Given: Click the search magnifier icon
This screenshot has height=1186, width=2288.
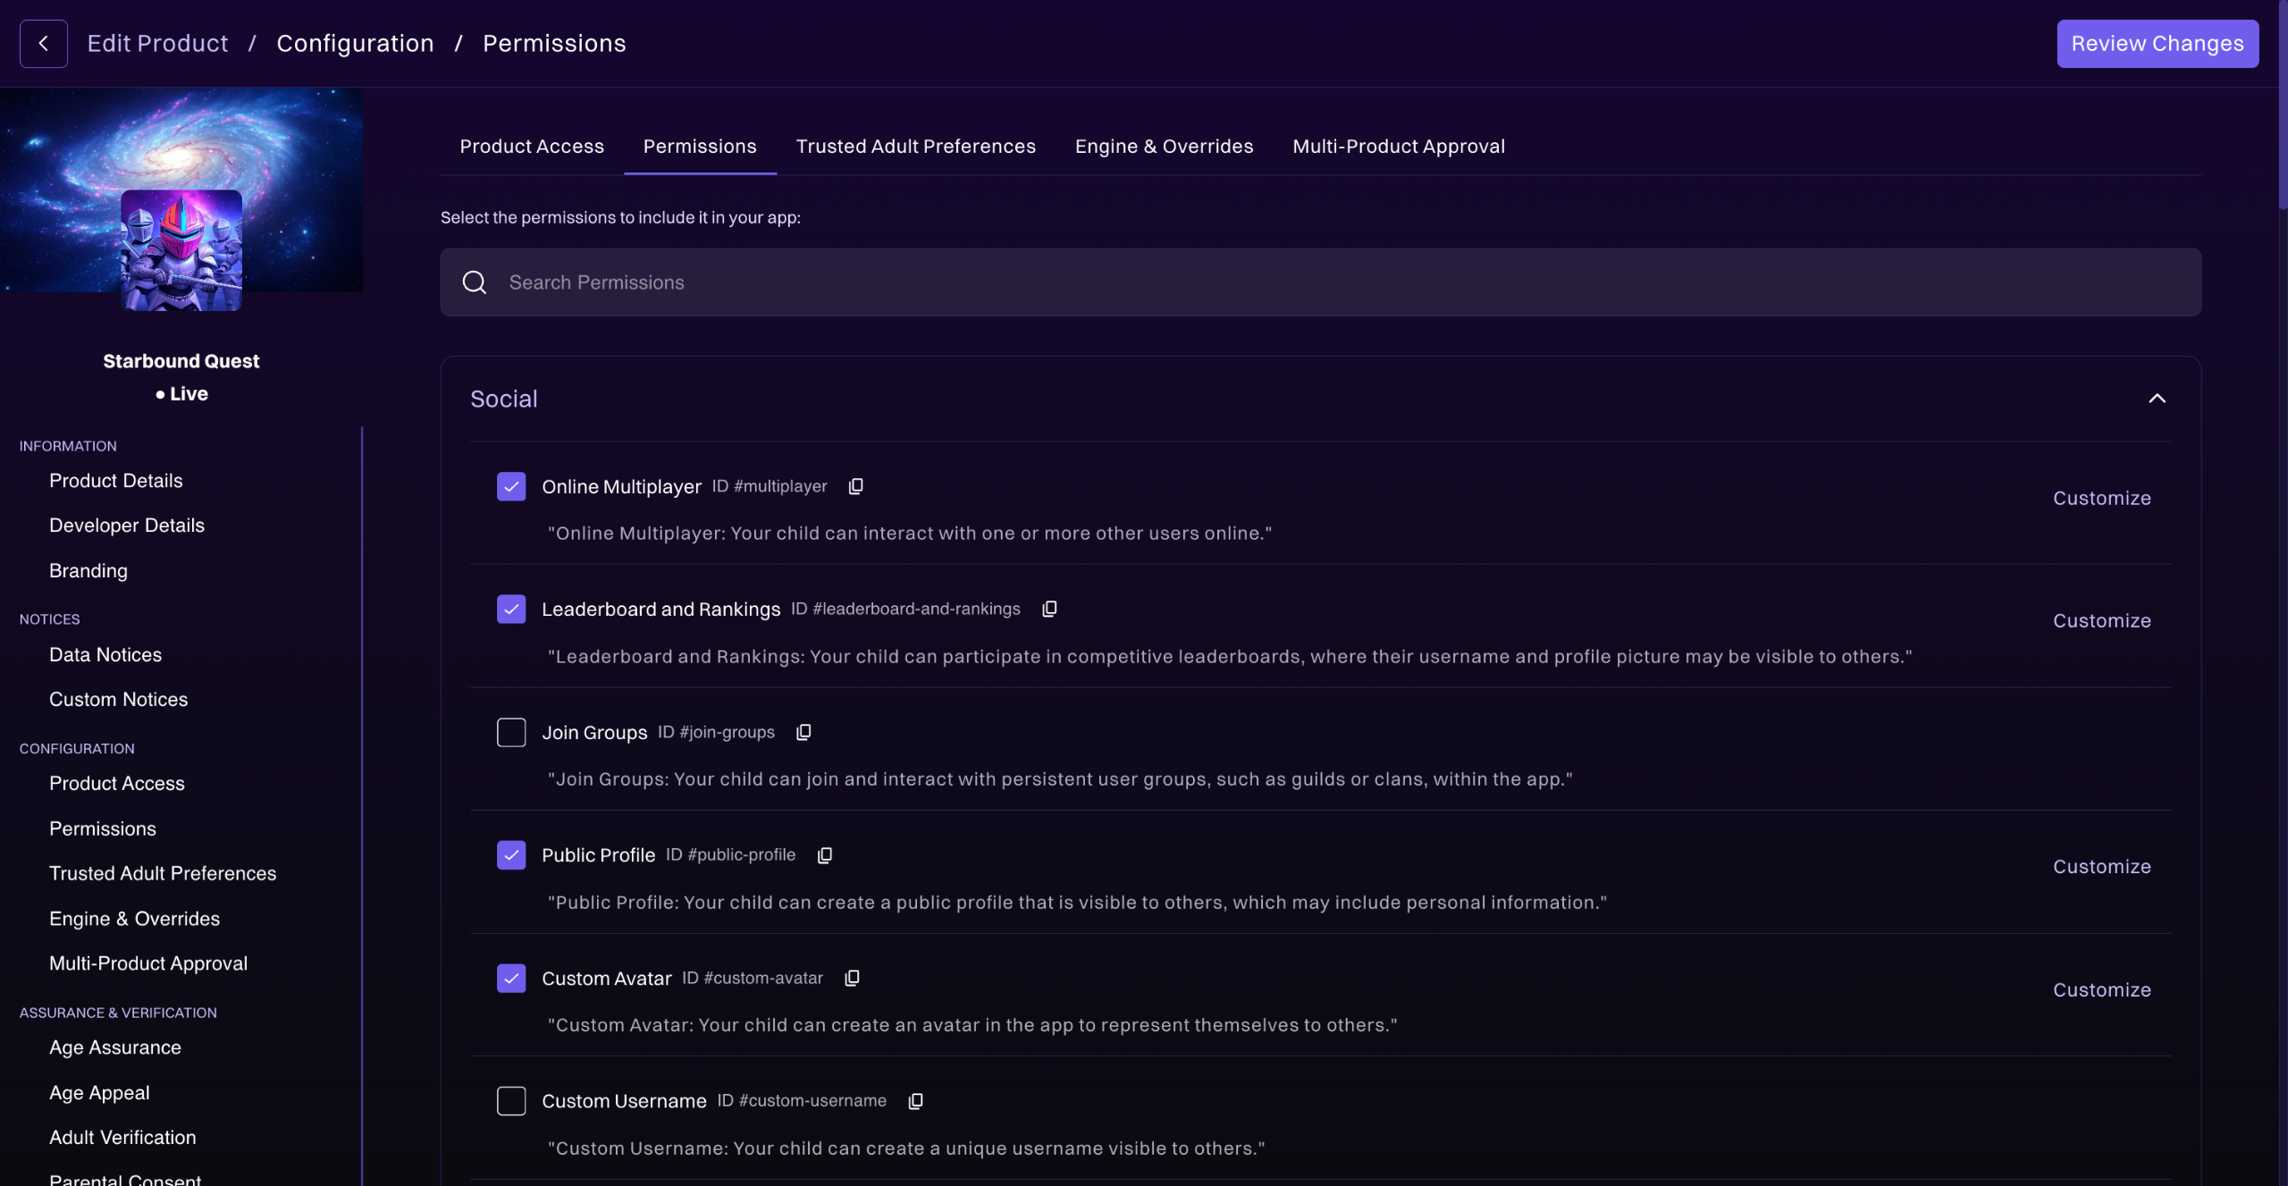Looking at the screenshot, I should (x=475, y=282).
